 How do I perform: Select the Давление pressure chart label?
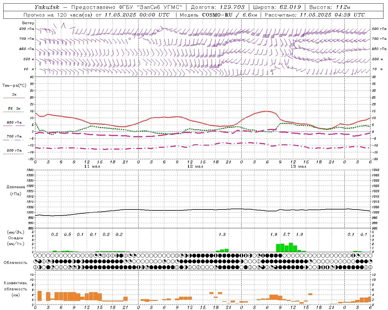(16, 187)
